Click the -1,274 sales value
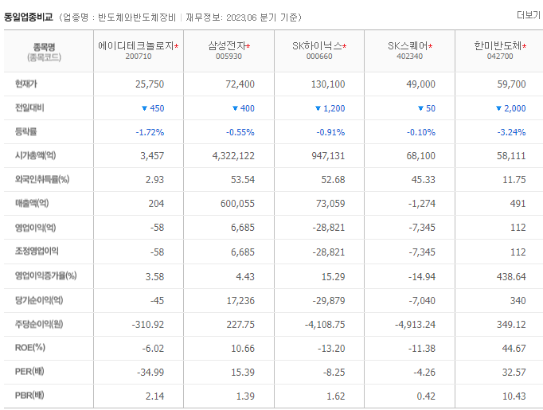The width and height of the screenshot is (543, 410). click(x=422, y=204)
